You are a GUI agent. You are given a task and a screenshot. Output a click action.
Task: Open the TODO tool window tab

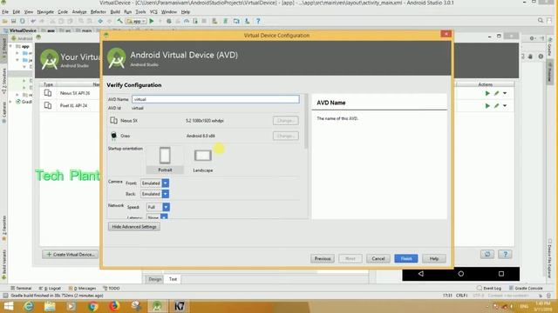[112, 288]
